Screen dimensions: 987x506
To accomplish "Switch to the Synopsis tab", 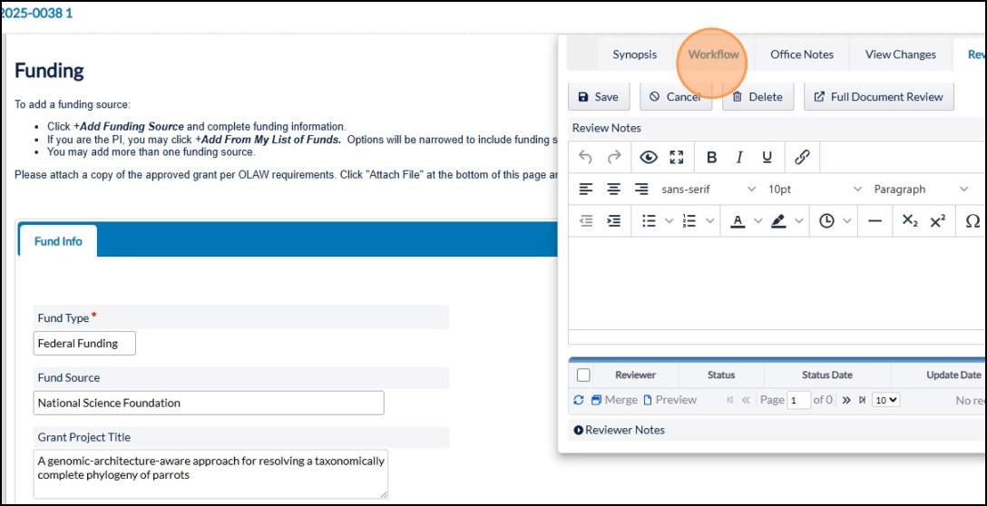I will [x=634, y=54].
